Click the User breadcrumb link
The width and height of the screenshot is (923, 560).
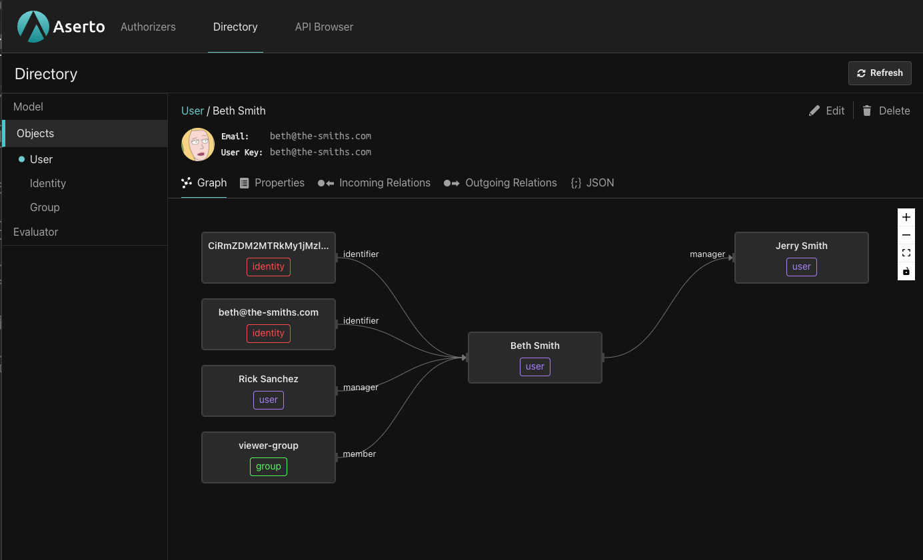193,111
